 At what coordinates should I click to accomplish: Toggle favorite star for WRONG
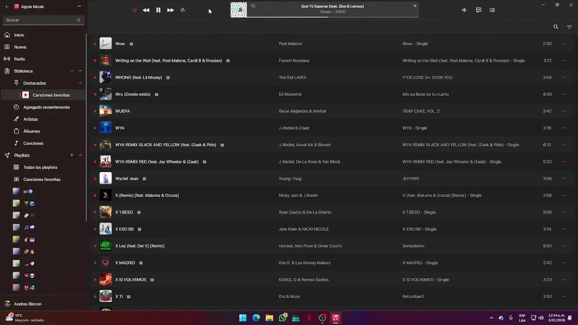click(95, 78)
